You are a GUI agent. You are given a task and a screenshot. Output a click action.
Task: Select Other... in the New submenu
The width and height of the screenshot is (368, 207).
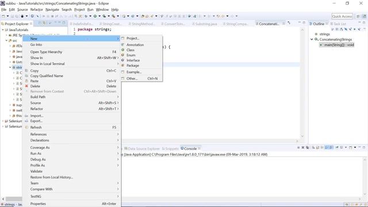point(141,78)
